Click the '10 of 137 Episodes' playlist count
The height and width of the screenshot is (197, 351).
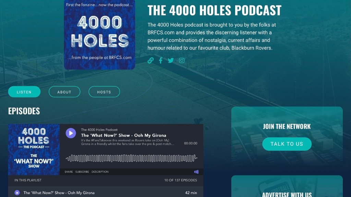(180, 180)
